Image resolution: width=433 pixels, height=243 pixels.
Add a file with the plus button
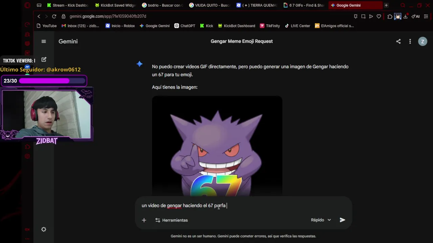click(144, 220)
